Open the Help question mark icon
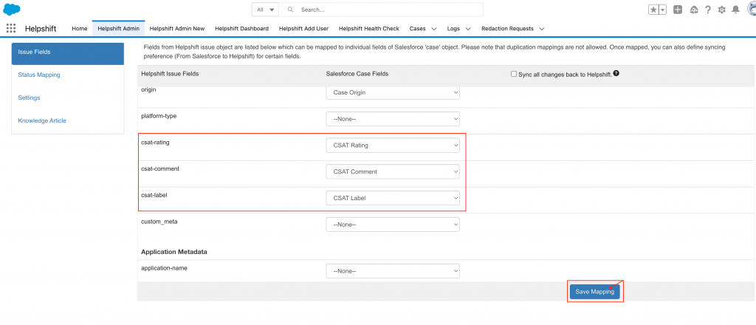 click(707, 10)
